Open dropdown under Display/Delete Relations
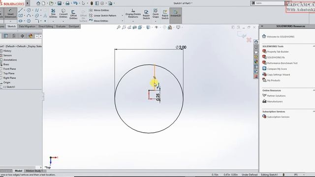Viewport: 315px width, 177px height. [x=133, y=21]
